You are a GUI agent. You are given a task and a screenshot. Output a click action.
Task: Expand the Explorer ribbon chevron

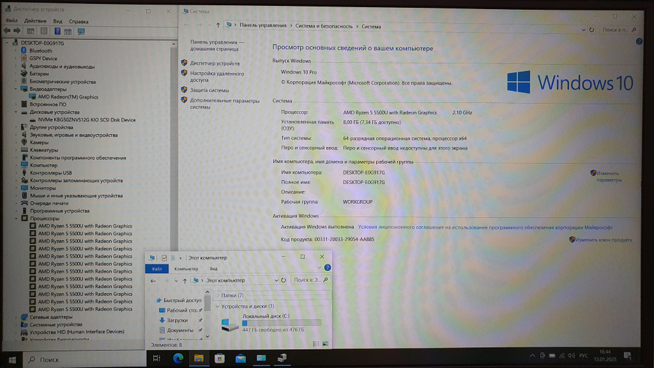click(x=318, y=267)
